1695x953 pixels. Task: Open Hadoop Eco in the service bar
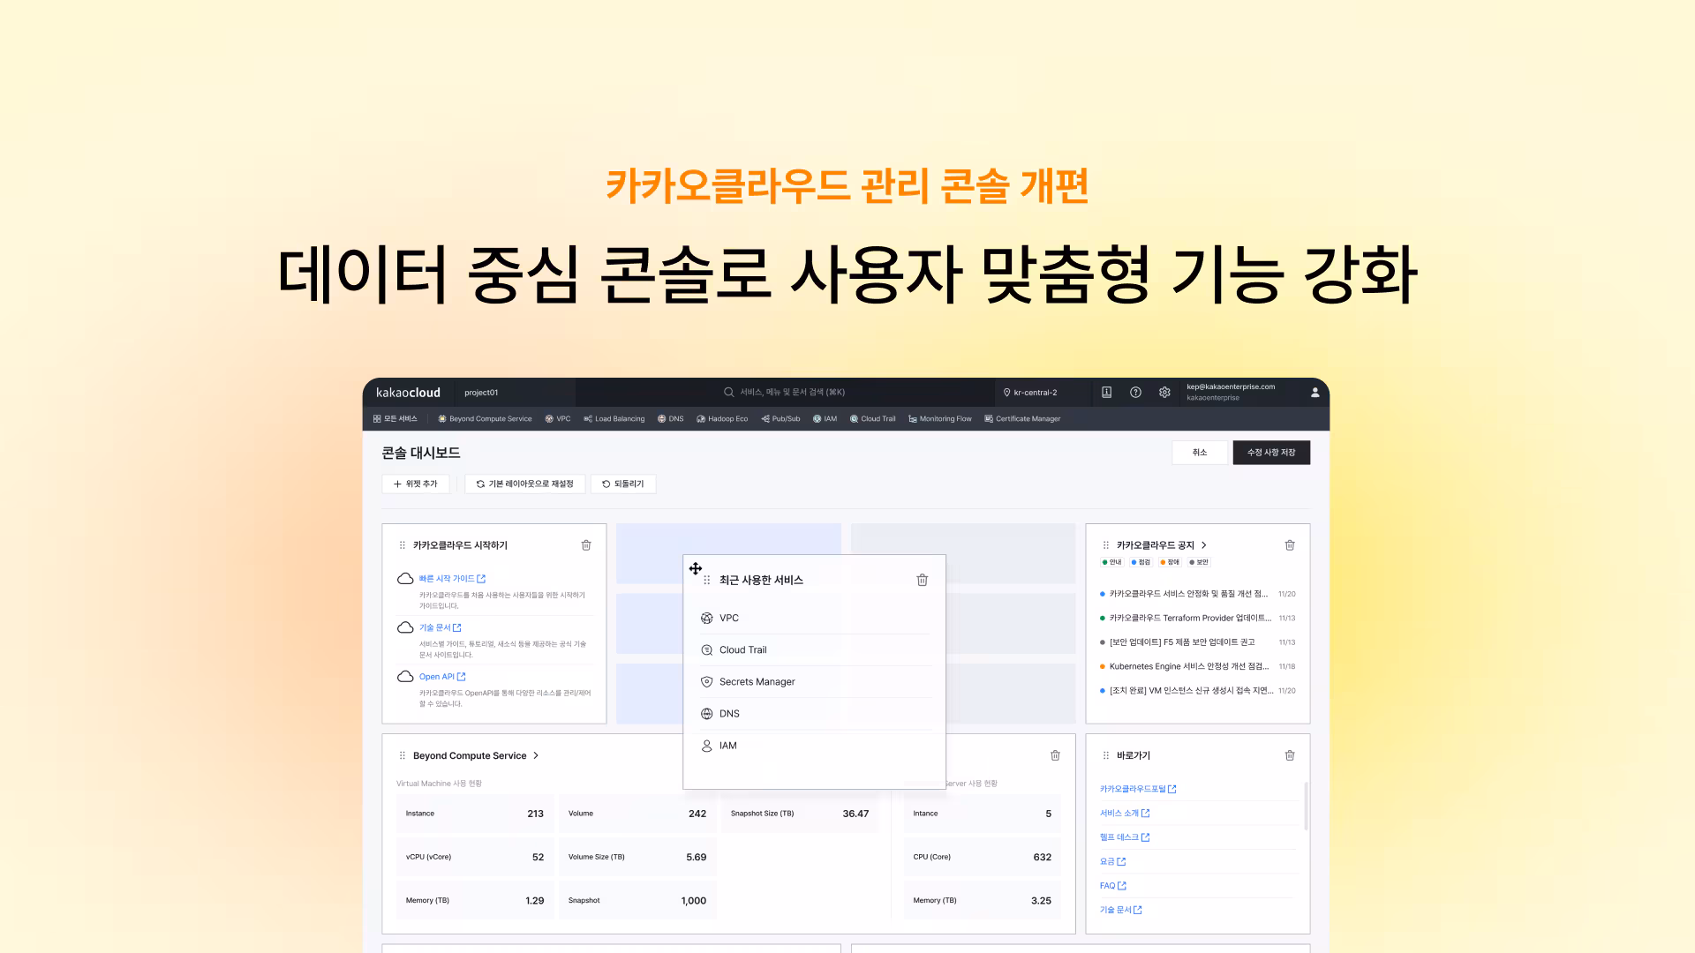pyautogui.click(x=722, y=419)
